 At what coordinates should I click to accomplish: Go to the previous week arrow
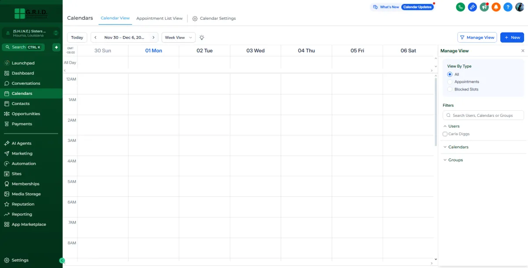(x=95, y=37)
